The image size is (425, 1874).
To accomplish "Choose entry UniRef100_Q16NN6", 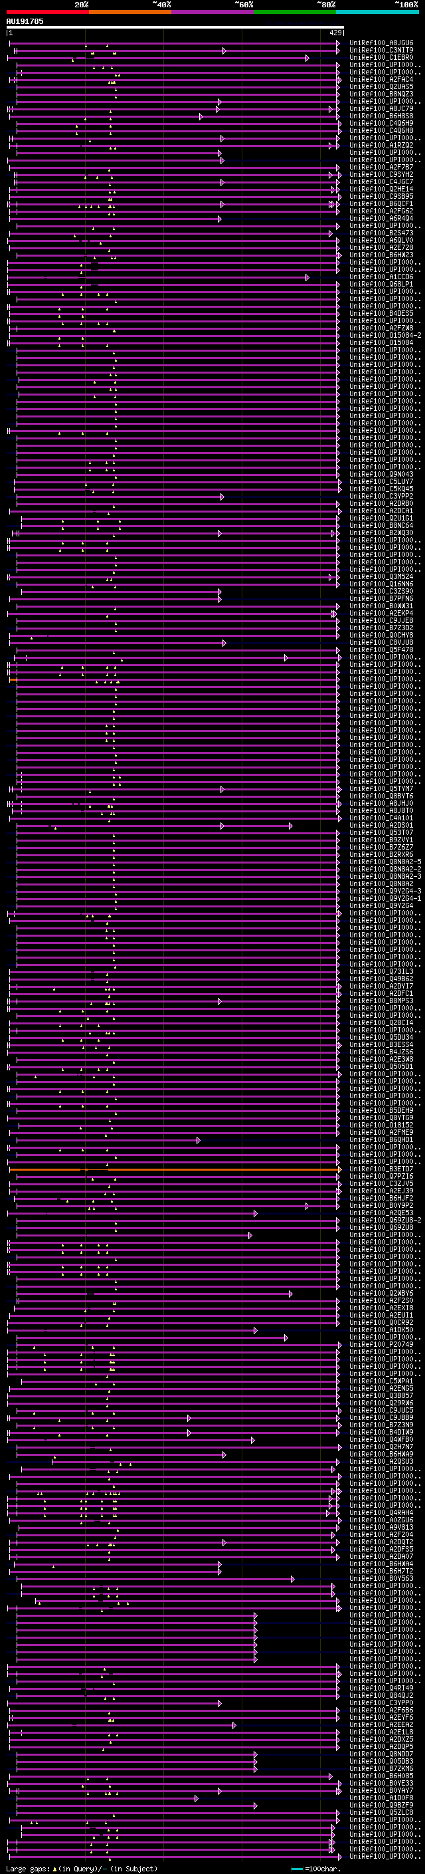I will tap(381, 584).
